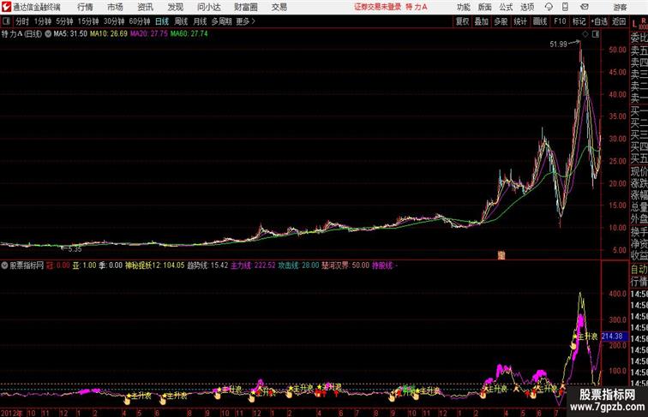Open the 公式 menu
The width and height of the screenshot is (648, 417).
tap(506, 7)
